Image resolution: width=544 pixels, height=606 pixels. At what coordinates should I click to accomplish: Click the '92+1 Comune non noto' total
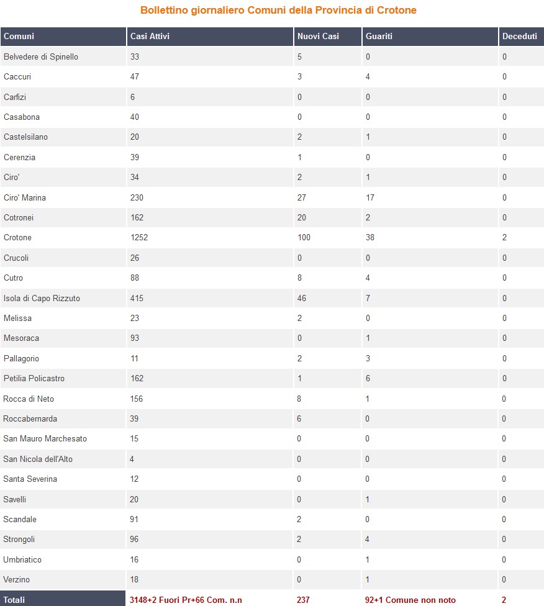click(410, 600)
